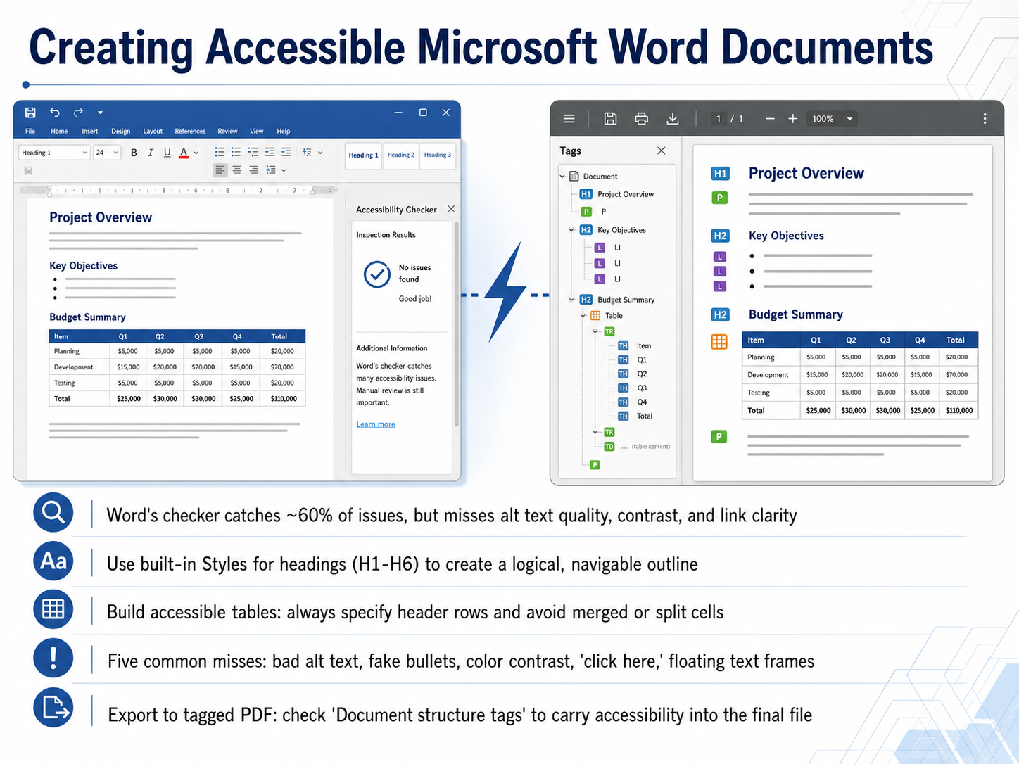Screen dimensions: 1019x764
Task: Click the H2 badge beside Budget Summary on PDF page
Action: coord(720,314)
